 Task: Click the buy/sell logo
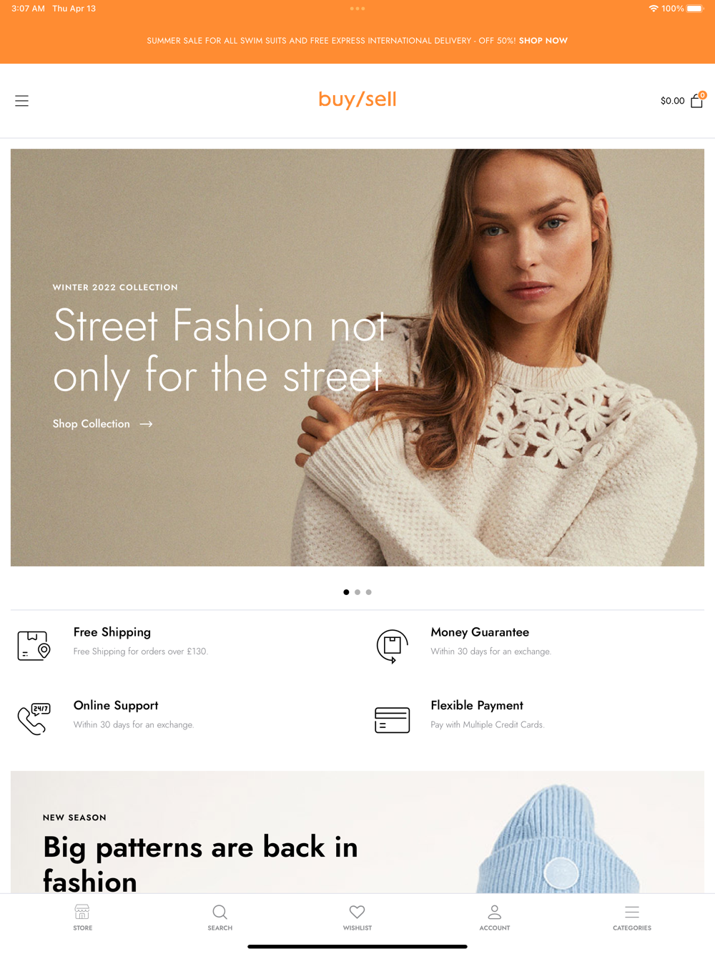[x=357, y=99]
